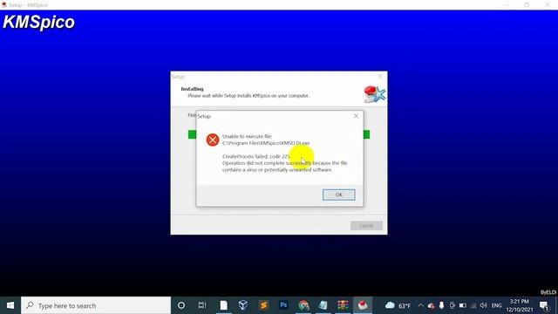Show hidden system tray icons

[x=420, y=305]
